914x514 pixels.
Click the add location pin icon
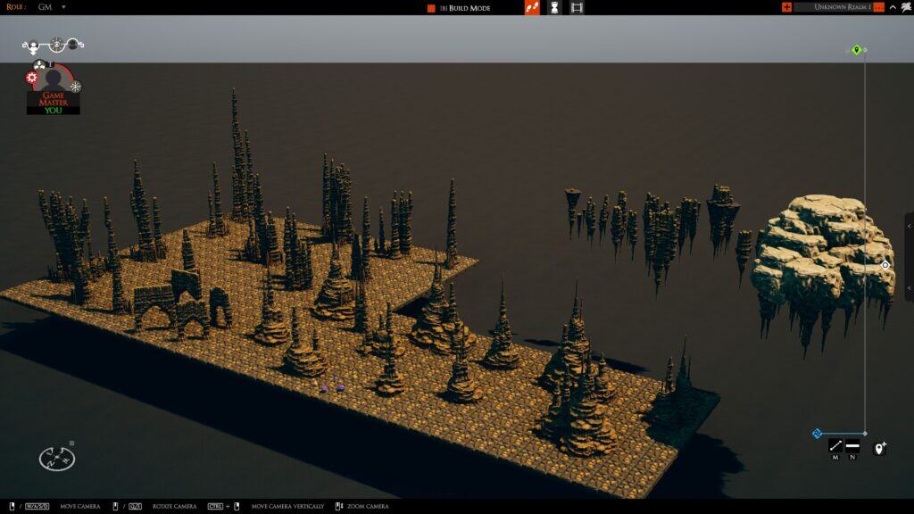[x=879, y=448]
